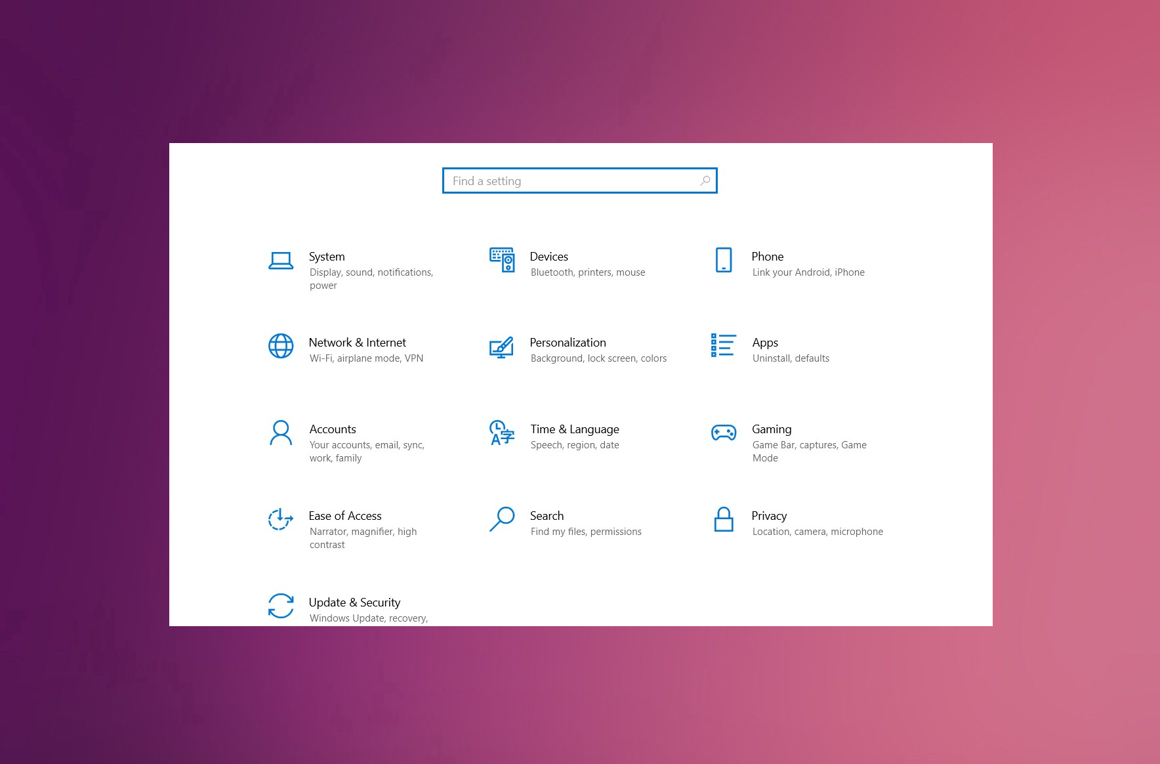Image resolution: width=1160 pixels, height=764 pixels.
Task: Click 'Wi-Fi, airplane mode, VPN' text
Action: 366,358
